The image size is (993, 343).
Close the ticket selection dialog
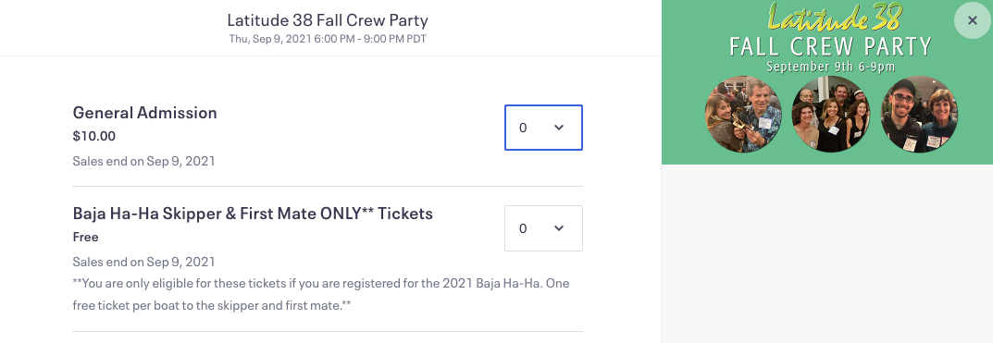[x=973, y=20]
